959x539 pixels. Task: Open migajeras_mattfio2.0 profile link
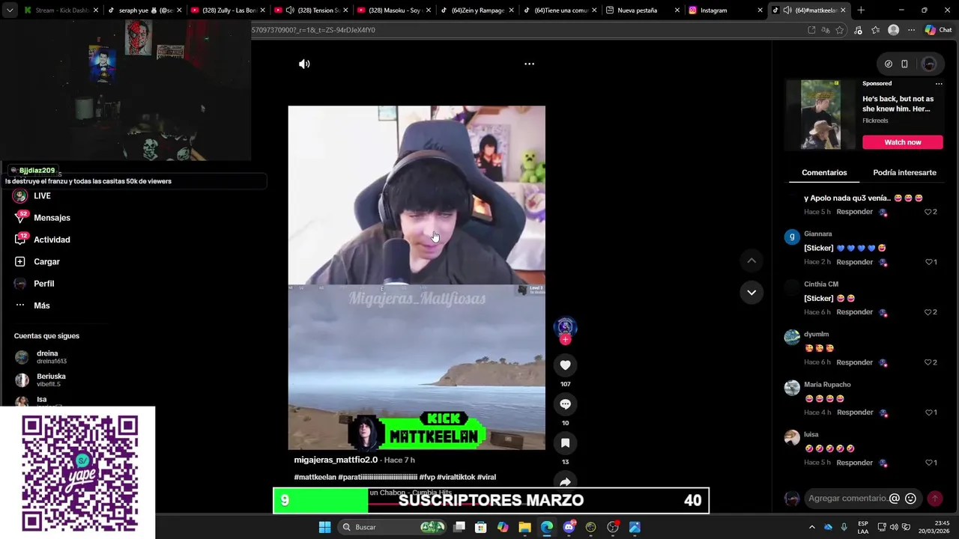point(336,460)
